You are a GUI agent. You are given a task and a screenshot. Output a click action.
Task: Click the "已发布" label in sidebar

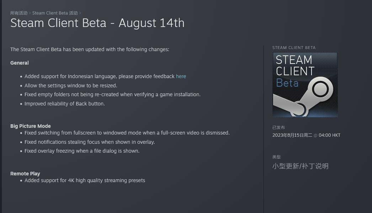[x=278, y=127]
